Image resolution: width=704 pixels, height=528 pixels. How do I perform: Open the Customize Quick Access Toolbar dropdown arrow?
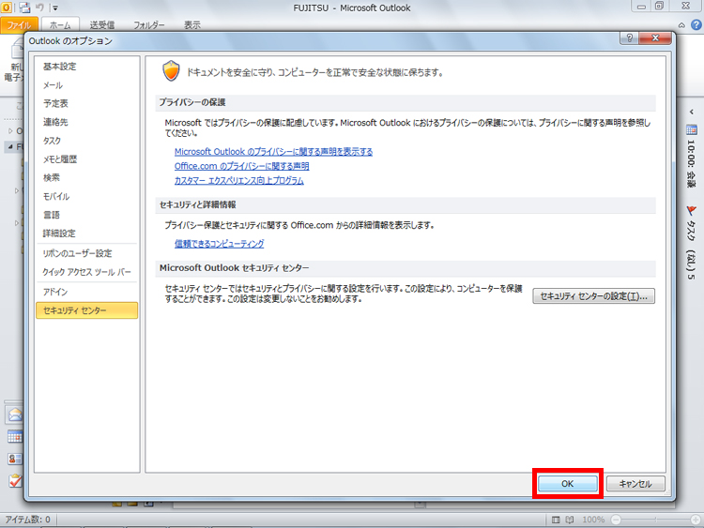coord(55,8)
